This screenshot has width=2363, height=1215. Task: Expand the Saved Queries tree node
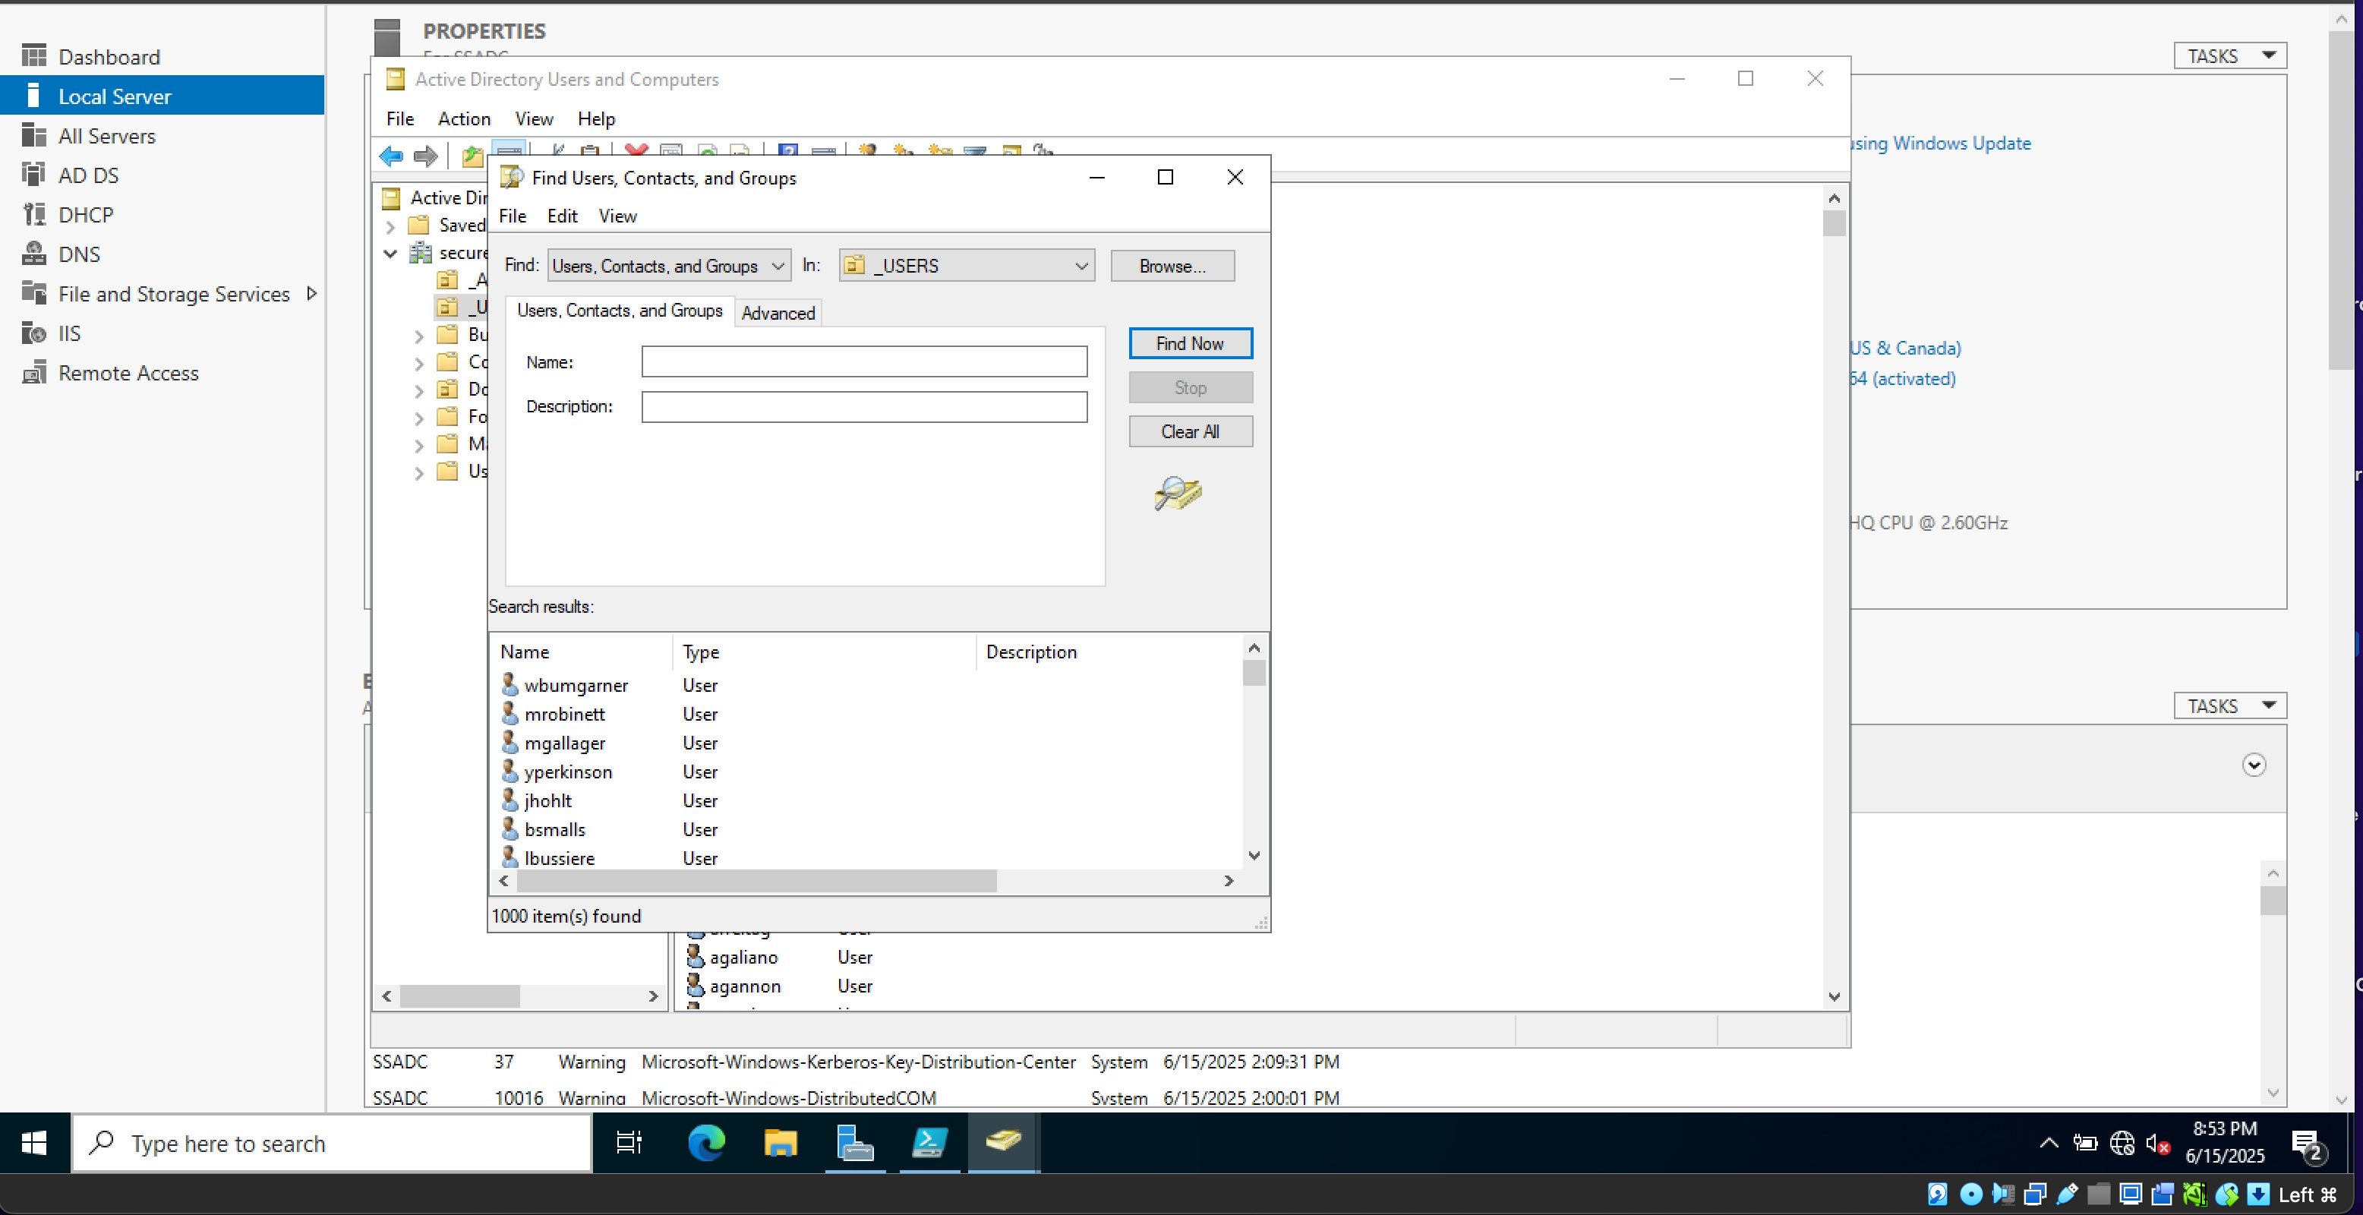click(x=391, y=226)
